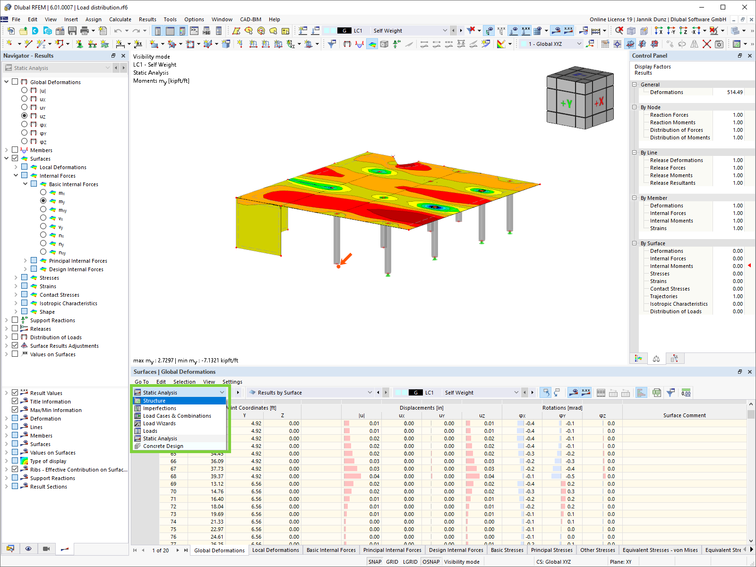
Task: Go to next table page arrow
Action: [178, 550]
